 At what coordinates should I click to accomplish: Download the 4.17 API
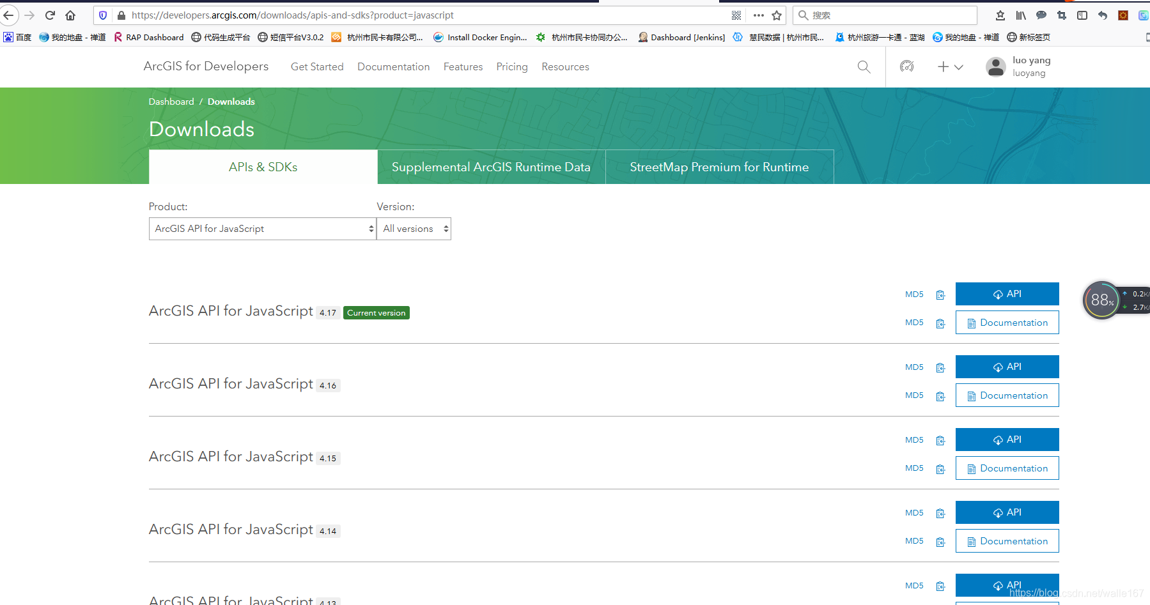click(1007, 294)
